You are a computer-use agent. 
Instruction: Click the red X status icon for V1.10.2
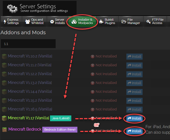[x=93, y=57]
